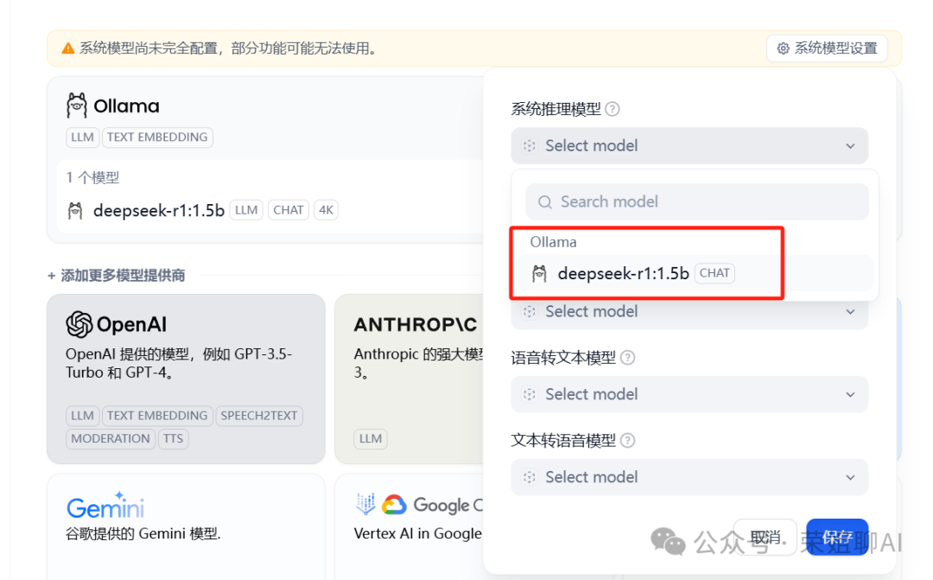Click the gear icon on 系统模型设置 button

coord(785,48)
